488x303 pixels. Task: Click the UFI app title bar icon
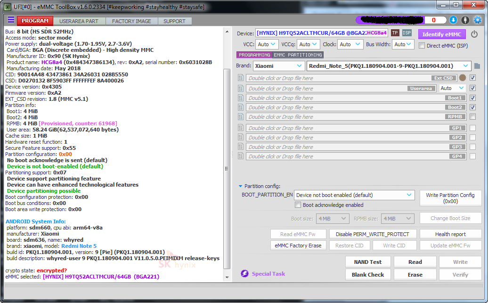(x=8, y=7)
